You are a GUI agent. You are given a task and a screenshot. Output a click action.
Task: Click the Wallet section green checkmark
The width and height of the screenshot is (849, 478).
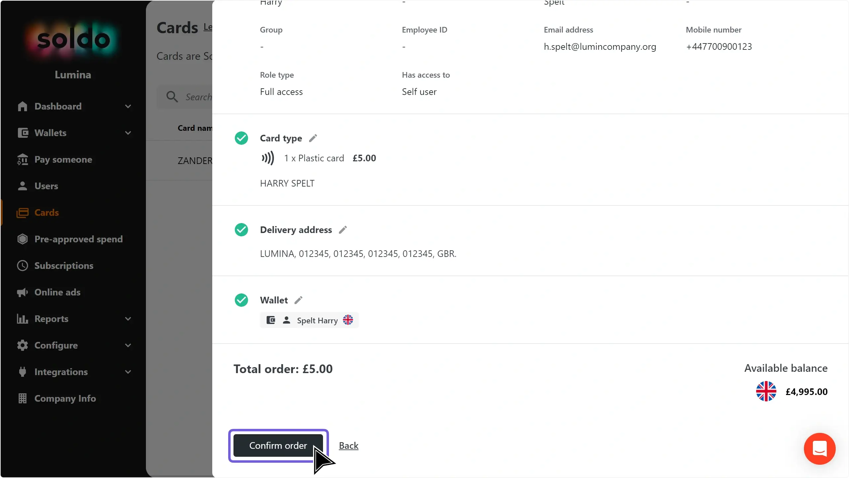pos(241,300)
